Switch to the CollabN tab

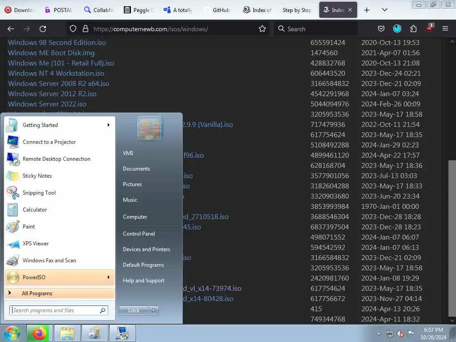pos(98,10)
